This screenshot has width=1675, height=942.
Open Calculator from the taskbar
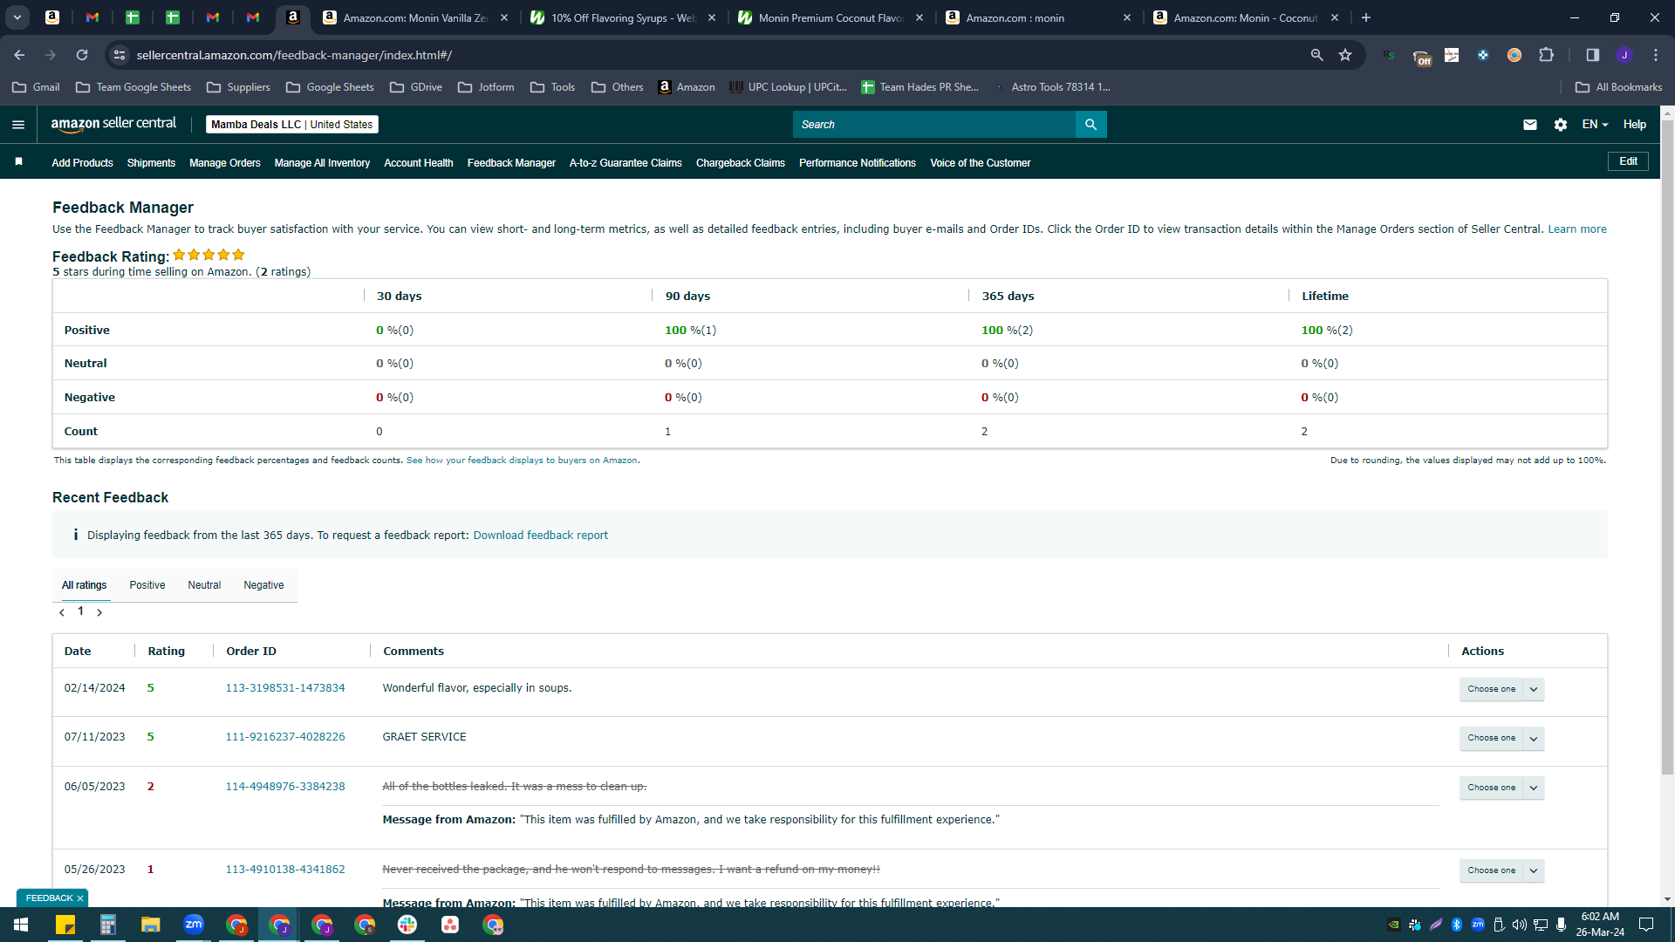[x=108, y=925]
